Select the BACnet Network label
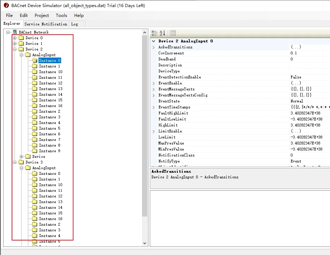330x255 pixels. pyautogui.click(x=34, y=32)
